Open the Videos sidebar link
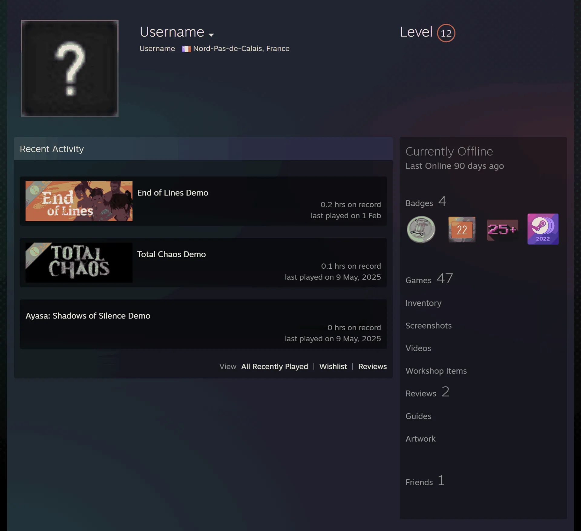This screenshot has width=581, height=531. [x=418, y=348]
